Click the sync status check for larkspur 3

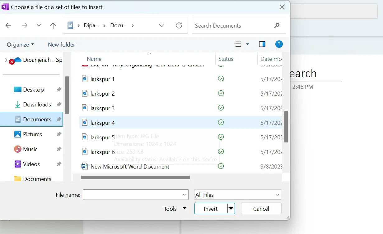pyautogui.click(x=221, y=108)
